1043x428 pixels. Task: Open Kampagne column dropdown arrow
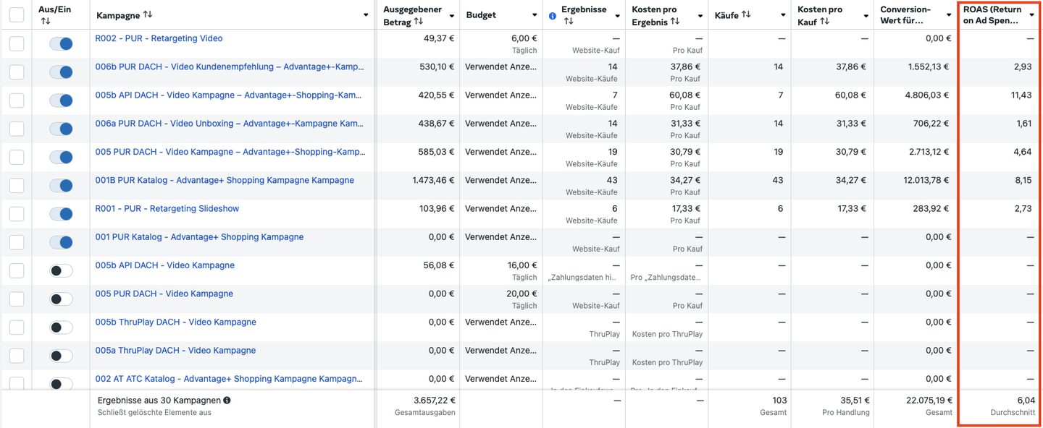point(365,15)
